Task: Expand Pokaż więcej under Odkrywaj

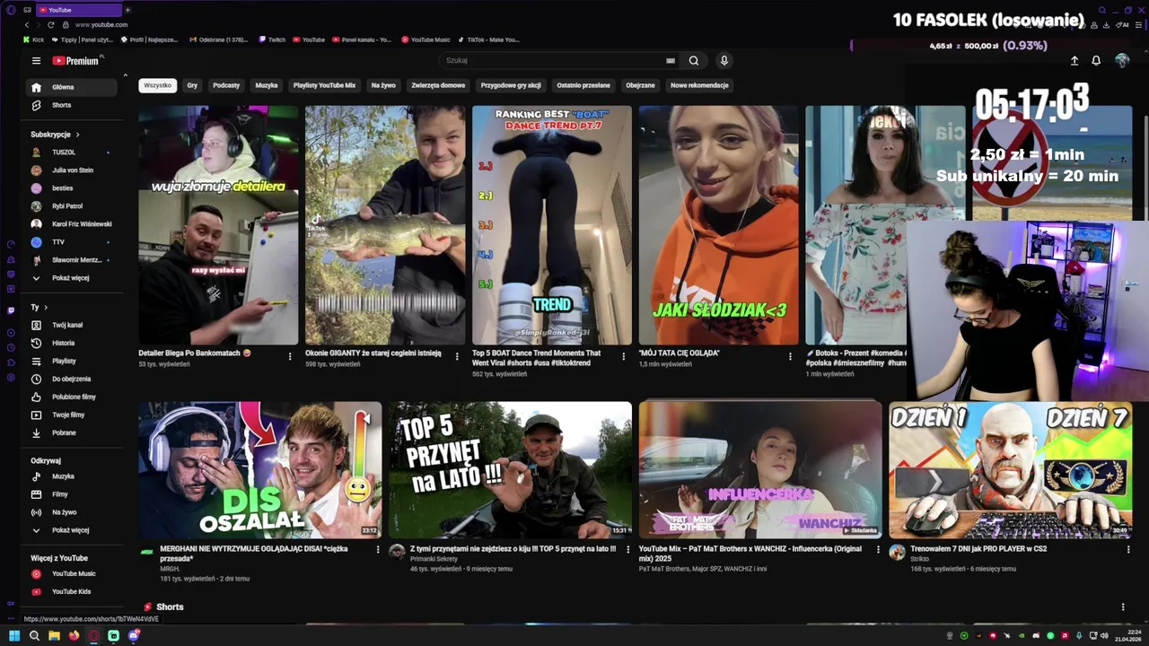Action: tap(72, 530)
